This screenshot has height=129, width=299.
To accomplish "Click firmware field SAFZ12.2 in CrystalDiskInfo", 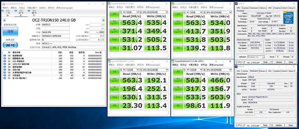I will (x=55, y=25).
